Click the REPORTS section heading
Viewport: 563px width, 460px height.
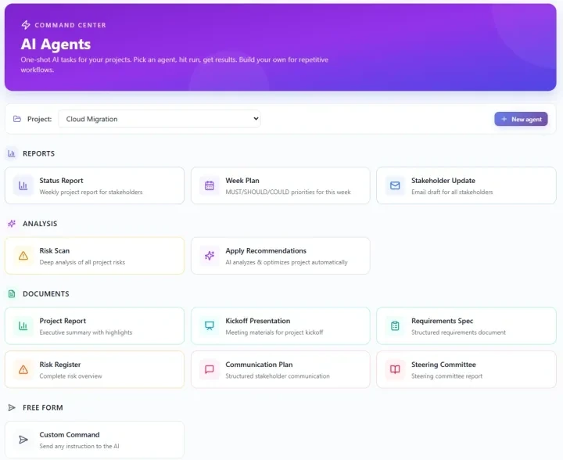(x=39, y=153)
